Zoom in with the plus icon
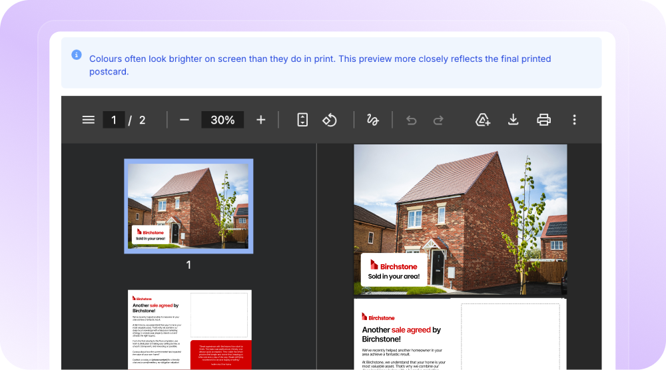Viewport: 666px width, 370px height. 261,120
